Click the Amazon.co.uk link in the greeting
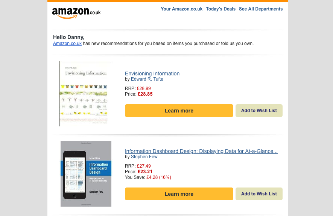Image resolution: width=333 pixels, height=216 pixels. click(x=67, y=43)
